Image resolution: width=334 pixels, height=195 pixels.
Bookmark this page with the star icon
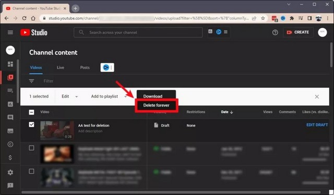263,18
